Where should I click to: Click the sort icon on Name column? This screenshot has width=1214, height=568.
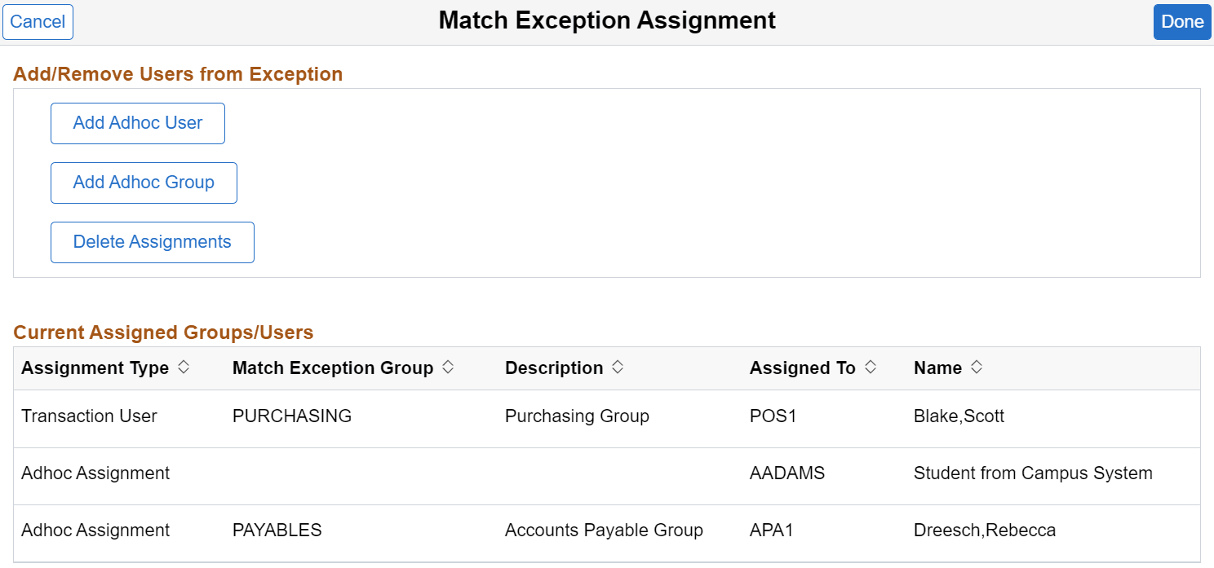coord(979,368)
